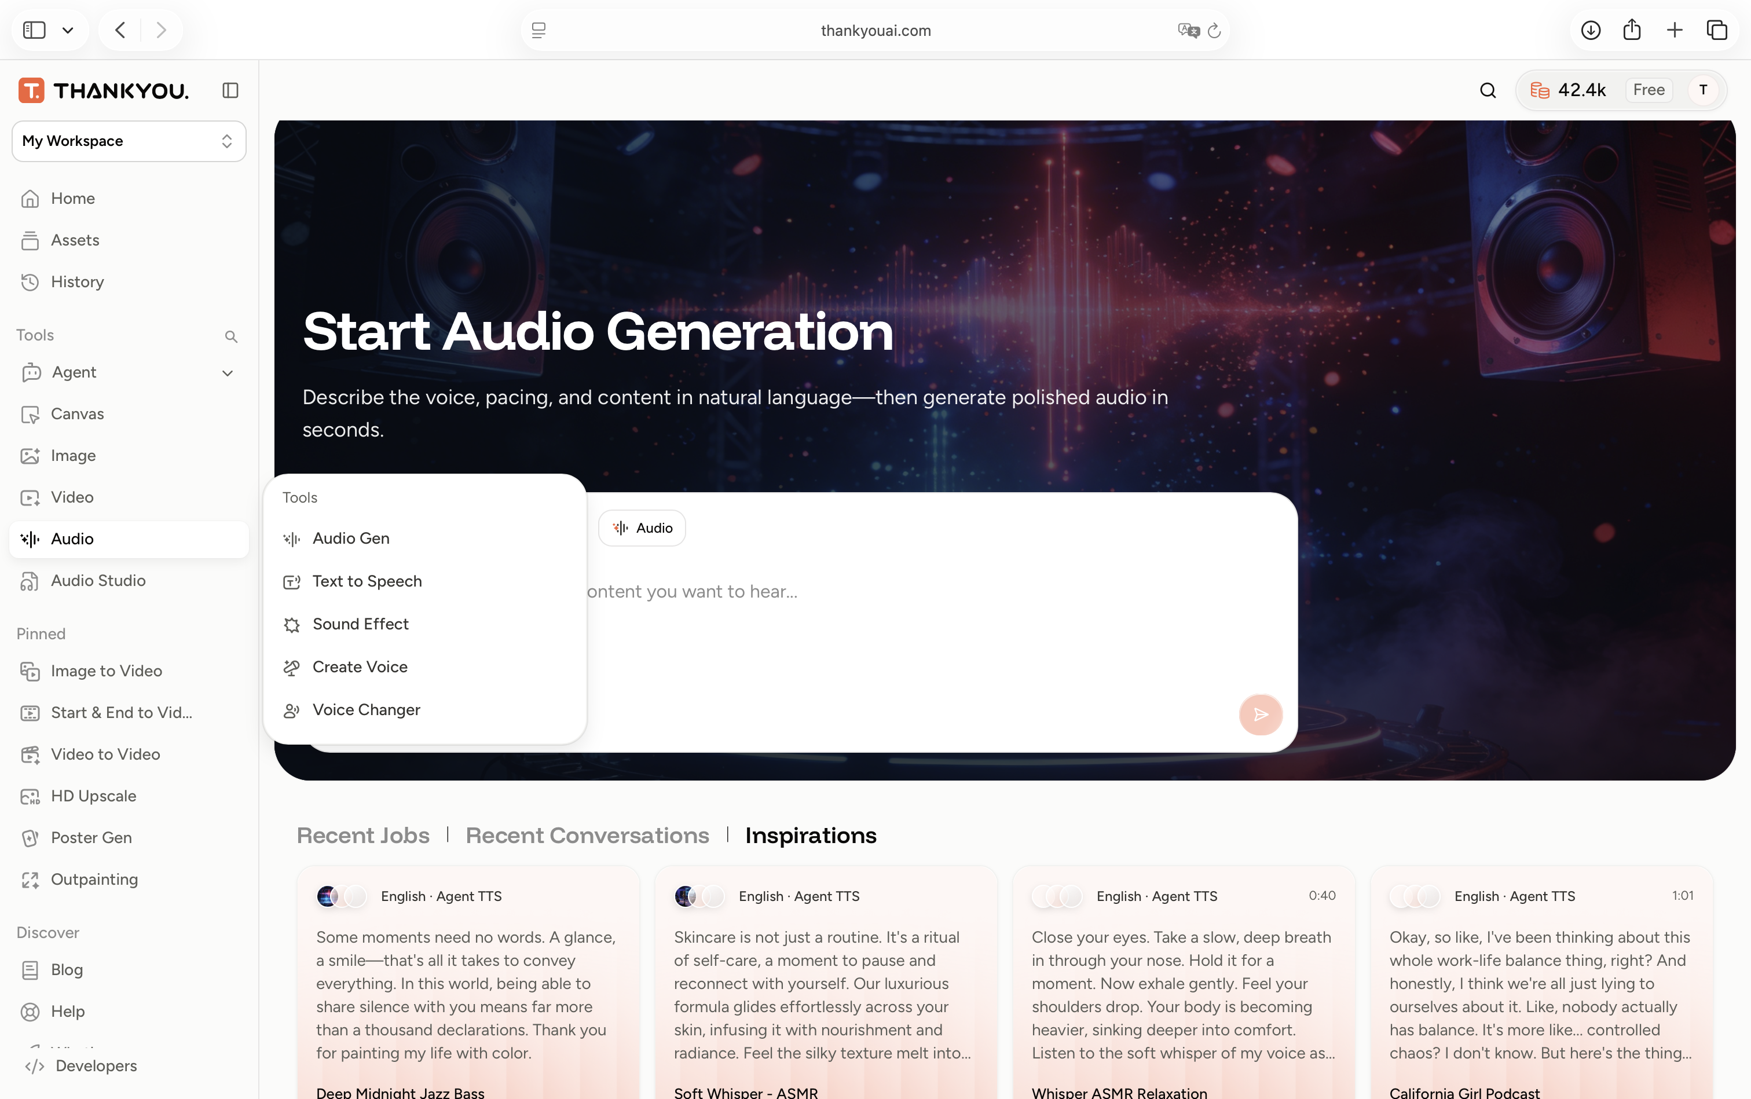This screenshot has width=1751, height=1099.
Task: Open the search icon in the top header
Action: click(1488, 90)
